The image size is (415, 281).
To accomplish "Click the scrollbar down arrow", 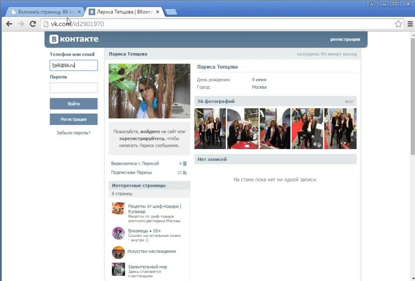I will 413,278.
